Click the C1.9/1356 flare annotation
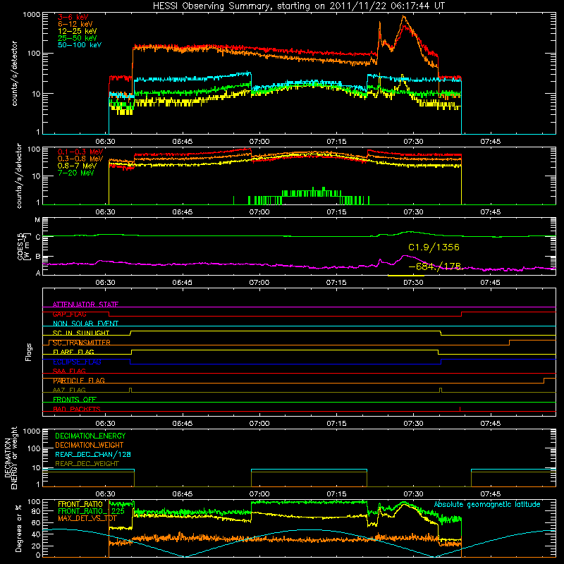Viewport: 564px width, 564px height. [434, 247]
